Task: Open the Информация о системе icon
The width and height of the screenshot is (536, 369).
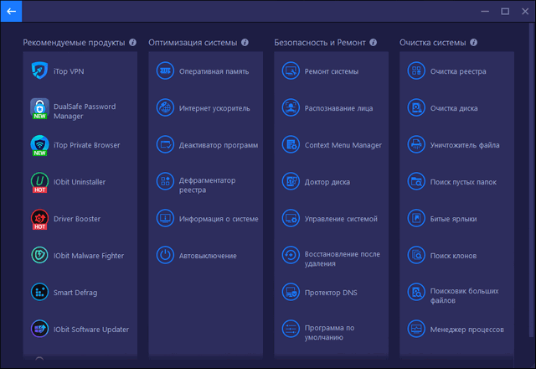Action: pos(165,218)
